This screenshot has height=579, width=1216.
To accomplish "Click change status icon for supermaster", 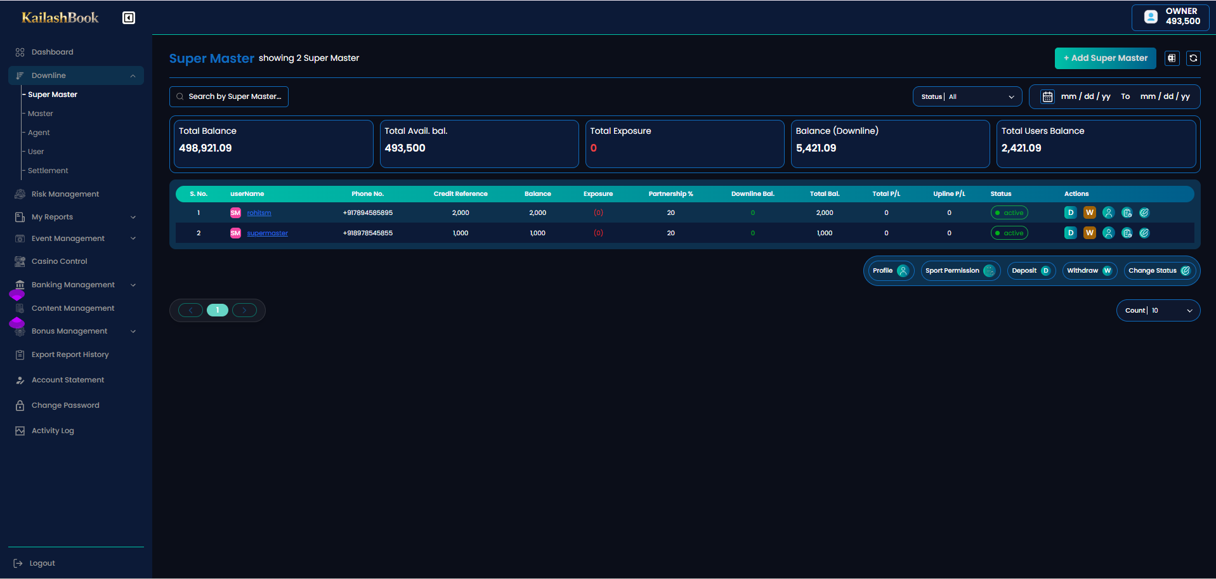I will (x=1144, y=233).
